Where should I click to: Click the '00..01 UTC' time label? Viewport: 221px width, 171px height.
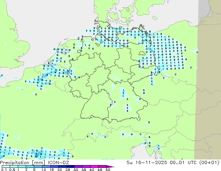pos(183,162)
